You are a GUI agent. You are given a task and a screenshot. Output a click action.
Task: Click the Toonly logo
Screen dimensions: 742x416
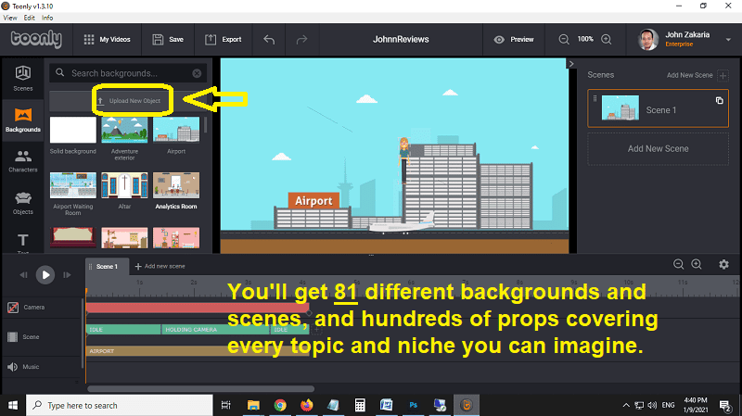click(36, 39)
